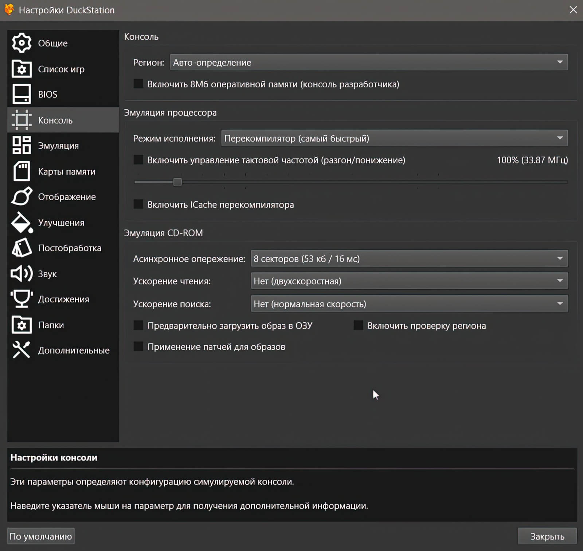The image size is (583, 551).
Task: Expand Ускорение чтения dropdown
Action: (409, 281)
